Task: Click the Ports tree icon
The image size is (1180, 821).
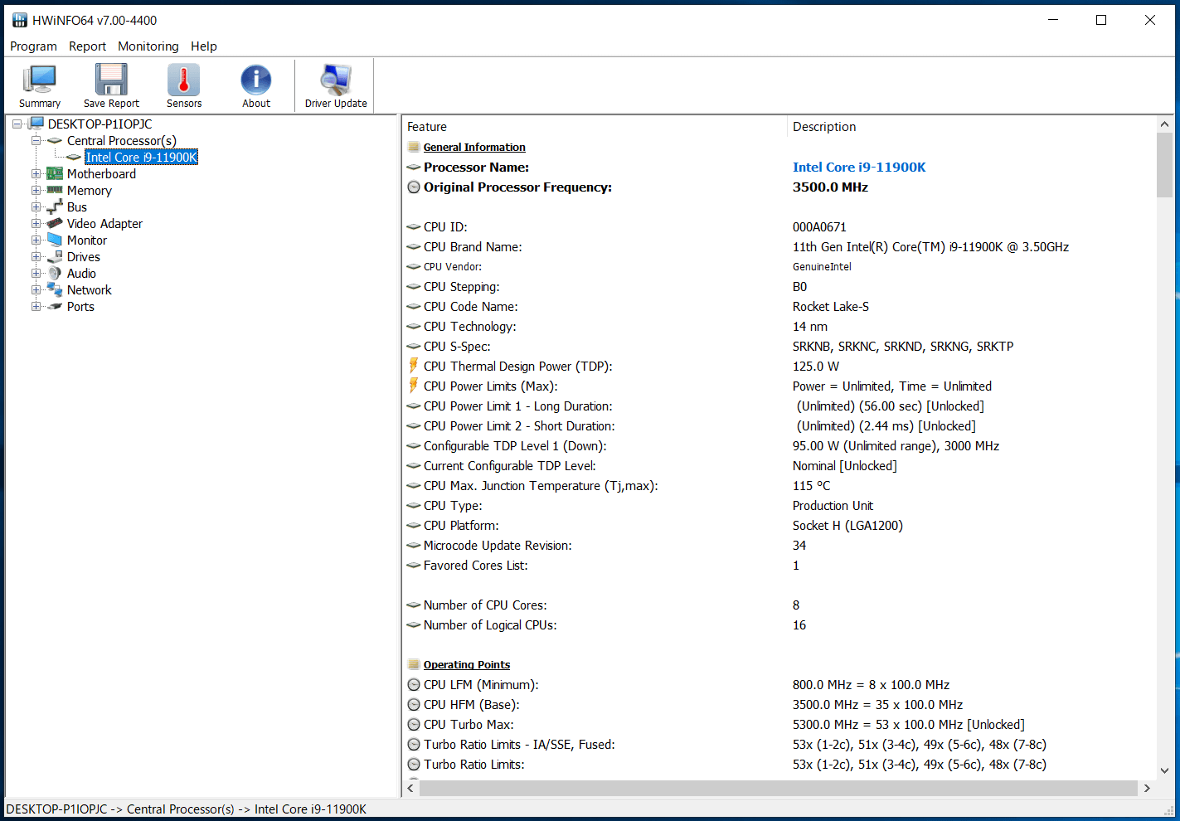Action: [55, 306]
